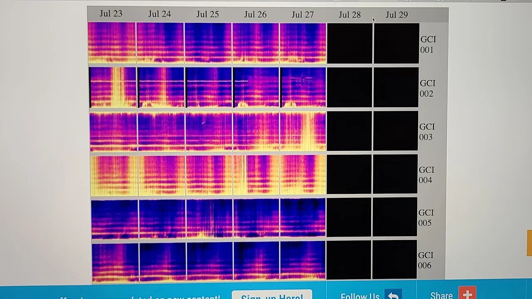Open GCI 004 spectrogram for Jul 23
532x299 pixels.
(114, 175)
